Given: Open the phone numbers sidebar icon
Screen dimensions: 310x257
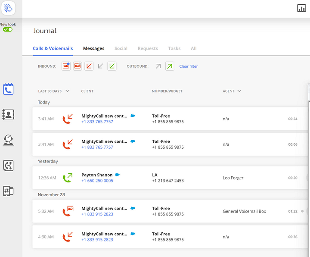Looking at the screenshot, I should coord(8,191).
